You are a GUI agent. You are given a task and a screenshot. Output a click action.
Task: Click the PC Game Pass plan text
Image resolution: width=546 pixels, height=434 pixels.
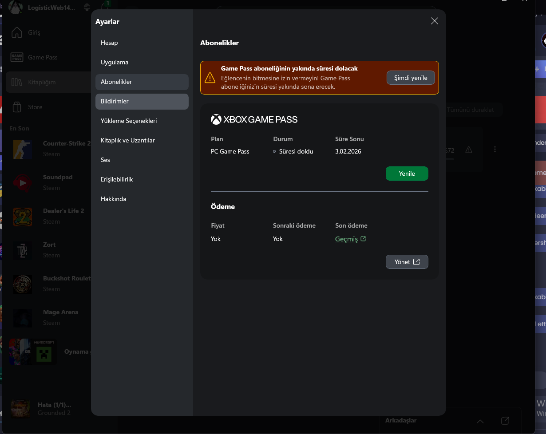point(230,151)
